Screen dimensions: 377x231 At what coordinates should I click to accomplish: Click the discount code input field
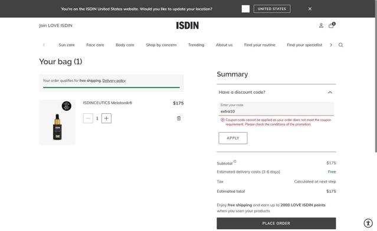(276, 109)
